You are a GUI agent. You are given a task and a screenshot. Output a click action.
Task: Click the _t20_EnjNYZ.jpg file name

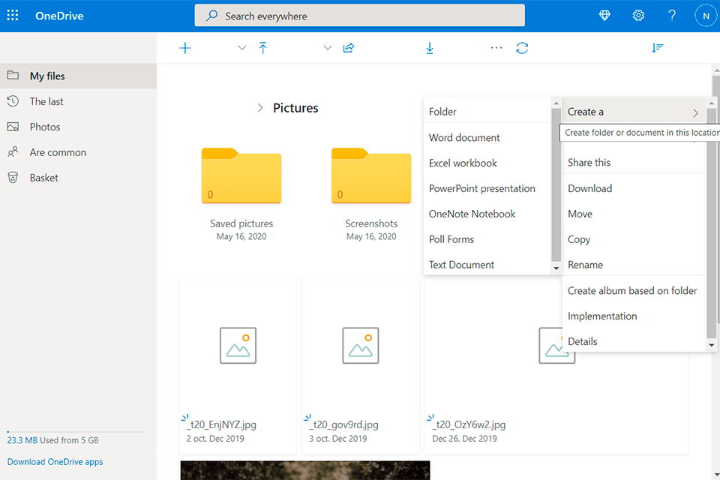pos(221,424)
